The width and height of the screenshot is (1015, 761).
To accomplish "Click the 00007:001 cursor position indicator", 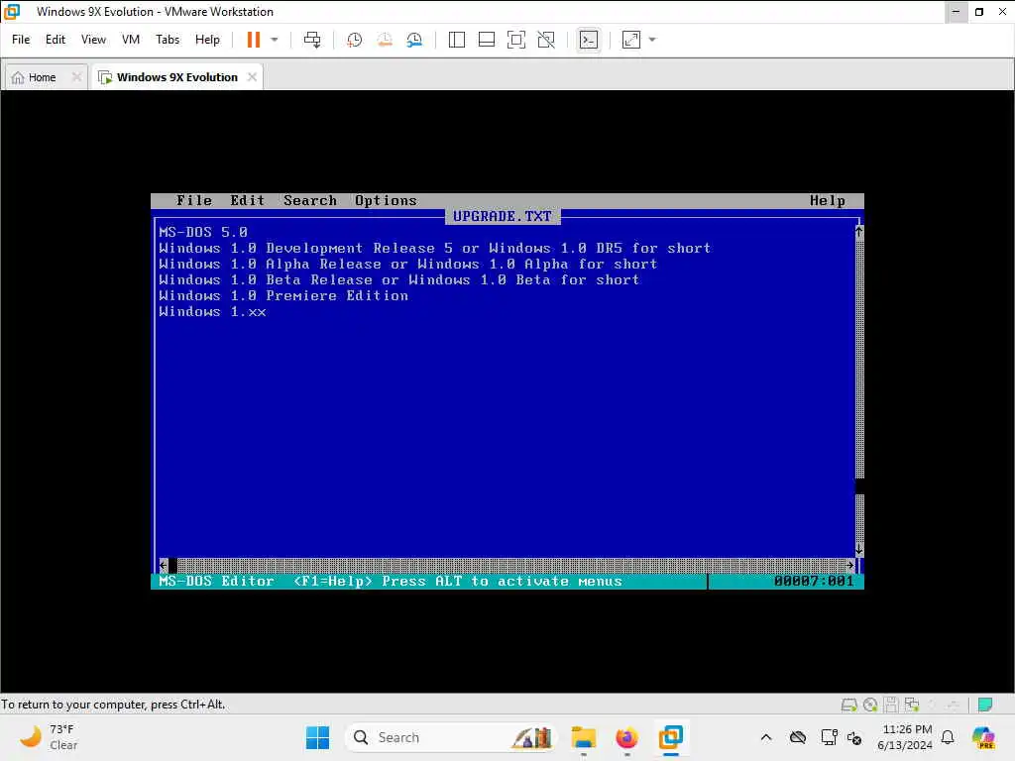I will (814, 581).
